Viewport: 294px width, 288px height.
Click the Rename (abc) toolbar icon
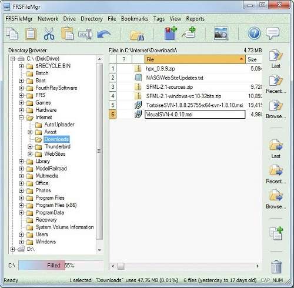85,34
